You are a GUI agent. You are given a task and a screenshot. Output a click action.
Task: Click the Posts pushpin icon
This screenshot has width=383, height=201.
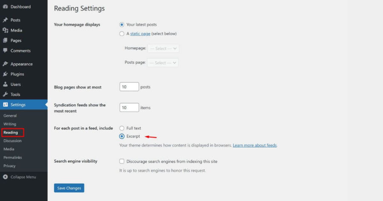coord(5,20)
